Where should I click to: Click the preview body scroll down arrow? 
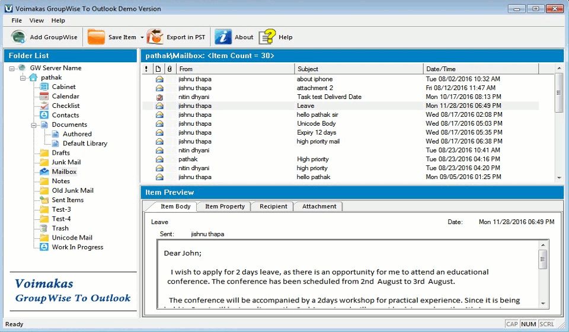[543, 304]
